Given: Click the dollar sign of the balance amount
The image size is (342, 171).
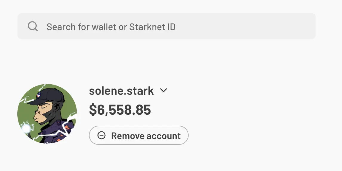Looking at the screenshot, I should 93,110.
